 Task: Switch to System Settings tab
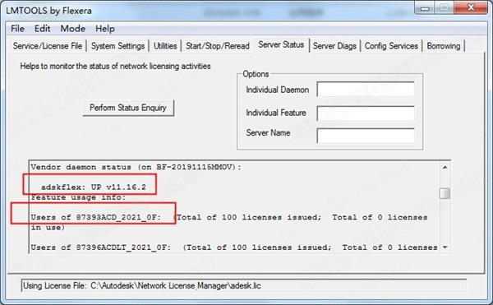[117, 46]
